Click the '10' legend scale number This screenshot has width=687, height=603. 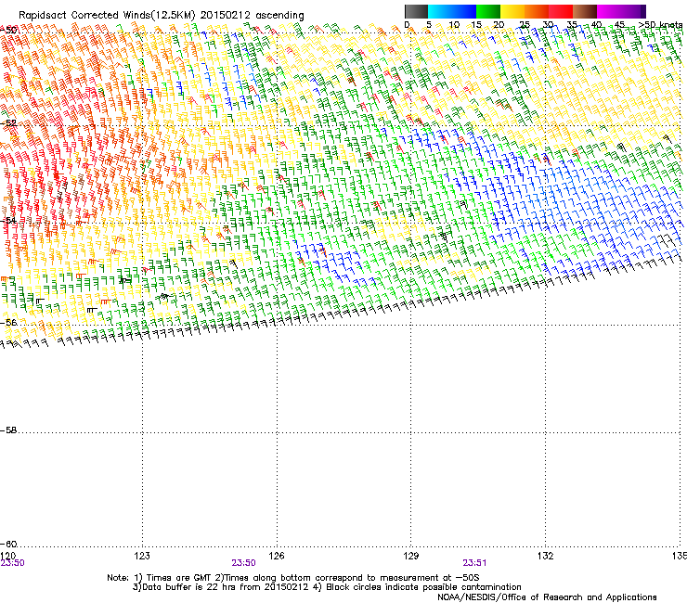point(454,25)
